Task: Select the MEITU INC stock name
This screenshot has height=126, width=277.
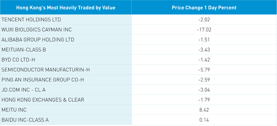Action: (15, 110)
